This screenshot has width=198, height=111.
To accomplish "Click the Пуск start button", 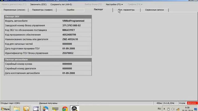I will pyautogui.click(x=5, y=109).
